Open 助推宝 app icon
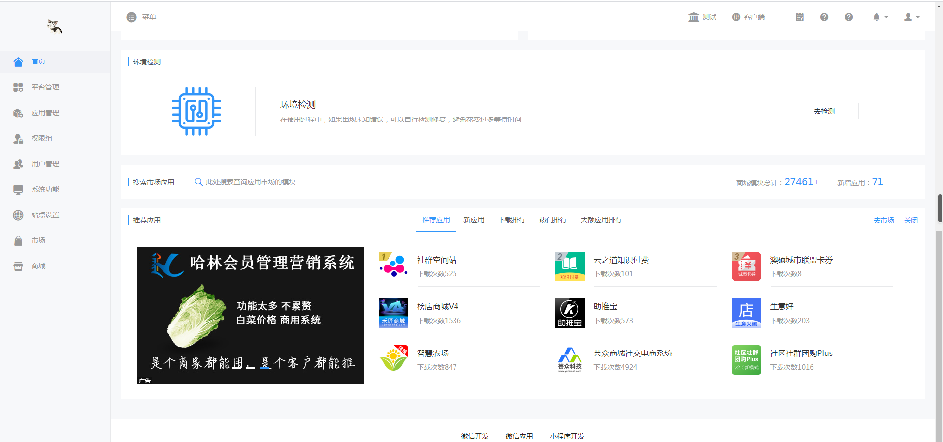 click(570, 313)
